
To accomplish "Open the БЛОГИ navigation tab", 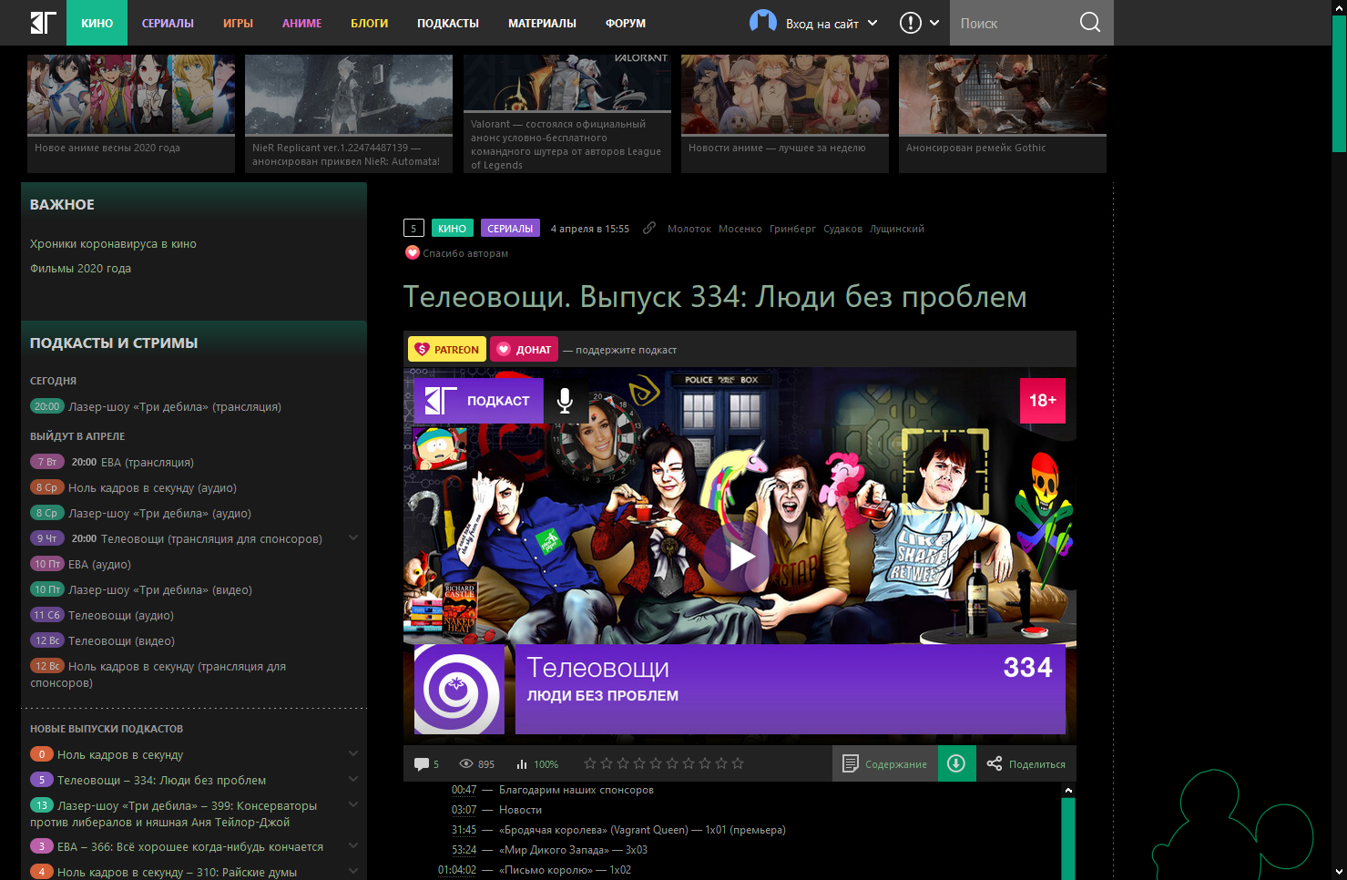I will pos(369,23).
